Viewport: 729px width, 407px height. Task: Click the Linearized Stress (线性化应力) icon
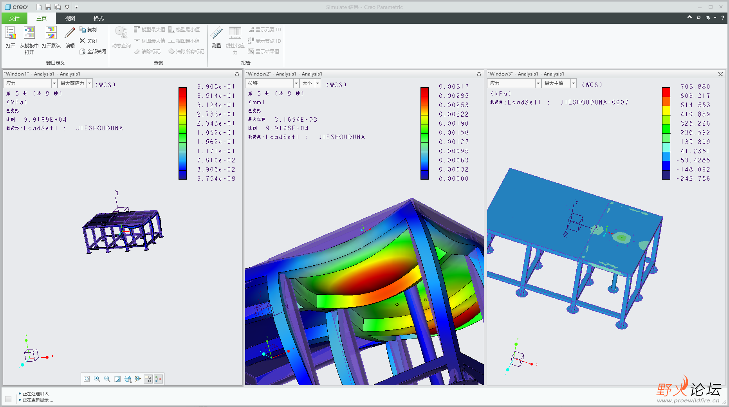tap(235, 33)
